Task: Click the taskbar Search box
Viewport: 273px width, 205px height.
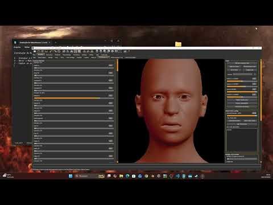Action: (89, 176)
